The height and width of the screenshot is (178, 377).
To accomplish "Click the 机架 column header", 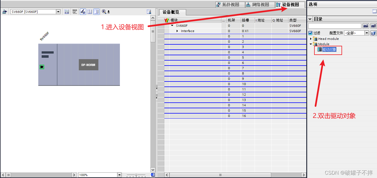I will [234, 20].
